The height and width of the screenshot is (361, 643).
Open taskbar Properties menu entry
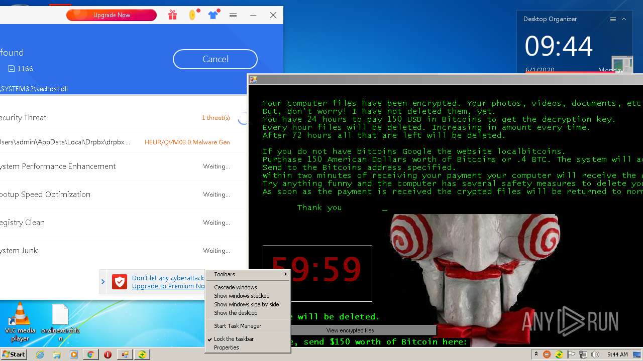248,347
